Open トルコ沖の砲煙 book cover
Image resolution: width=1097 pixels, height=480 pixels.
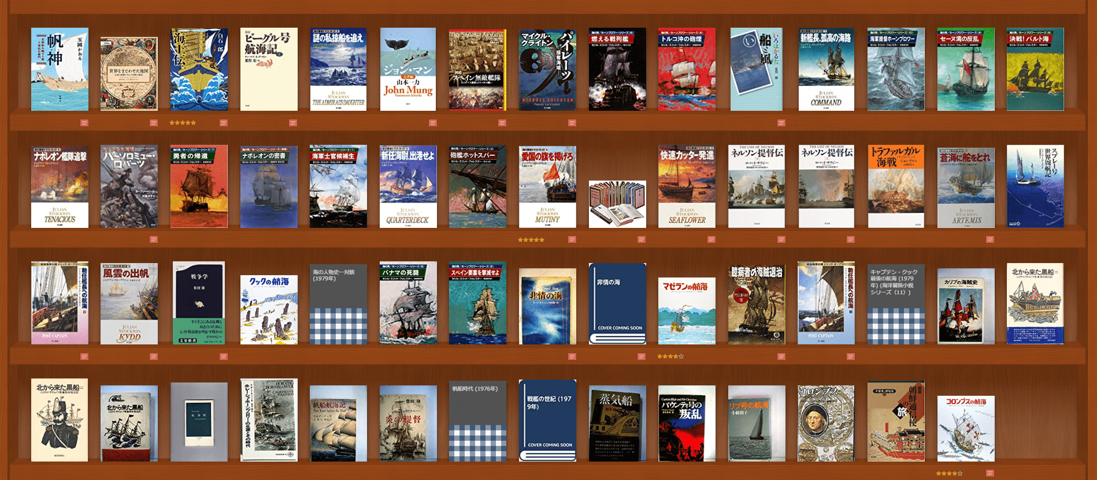pos(687,69)
